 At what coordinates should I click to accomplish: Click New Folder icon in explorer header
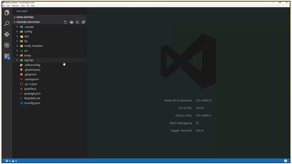(71, 22)
